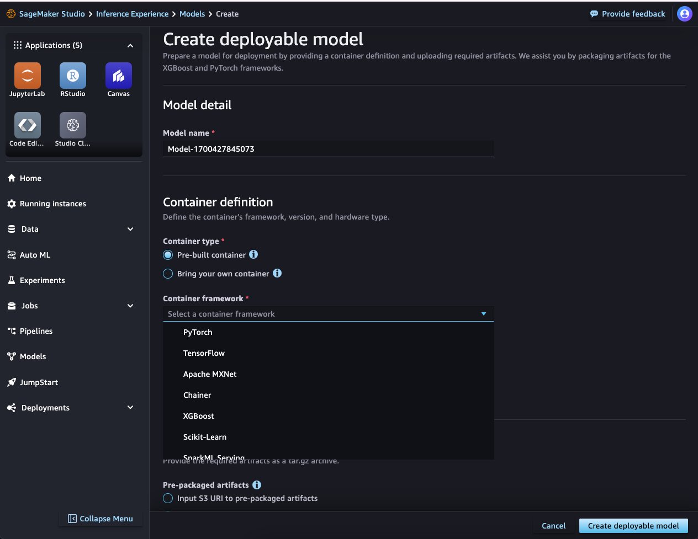Click the SageMaker Studio logo icon
Viewport: 698px width, 539px height.
(x=11, y=14)
